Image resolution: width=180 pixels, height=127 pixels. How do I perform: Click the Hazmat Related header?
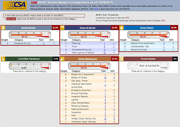[x=148, y=59]
